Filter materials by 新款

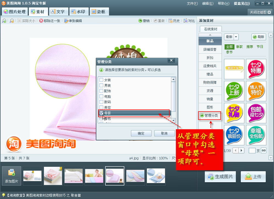point(239,47)
